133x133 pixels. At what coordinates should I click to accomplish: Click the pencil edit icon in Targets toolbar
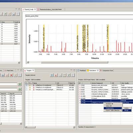(69, 75)
